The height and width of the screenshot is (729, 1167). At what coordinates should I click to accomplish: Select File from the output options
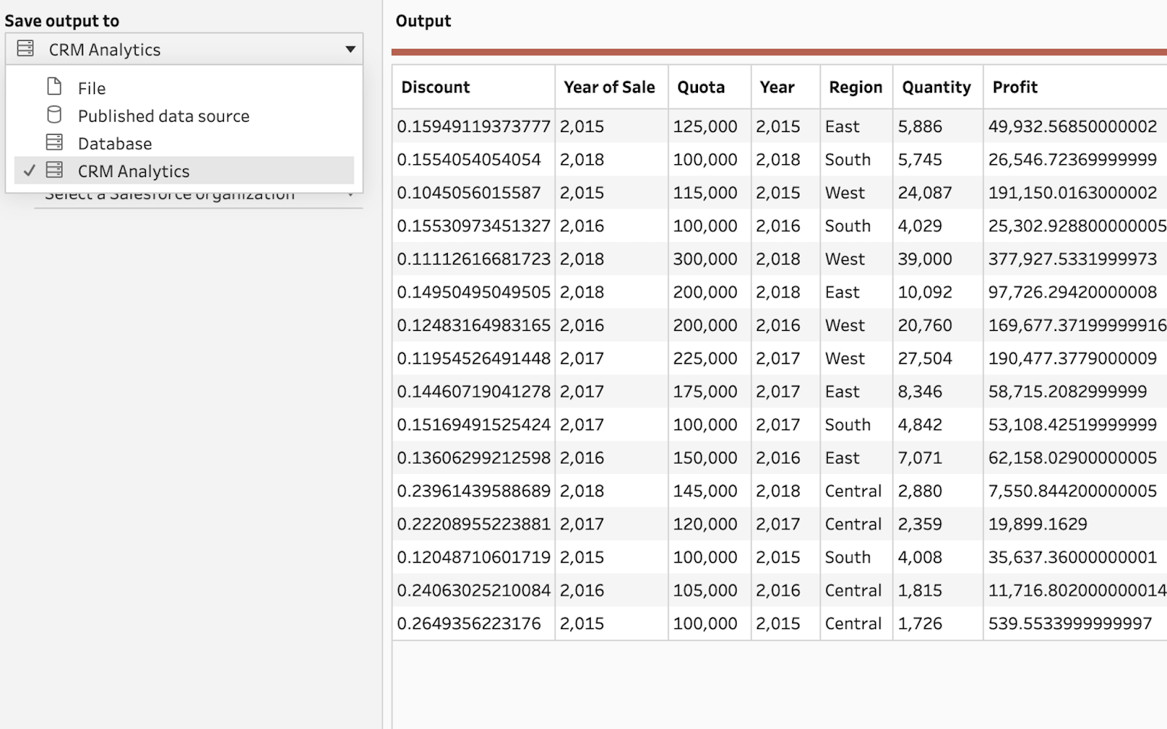92,88
